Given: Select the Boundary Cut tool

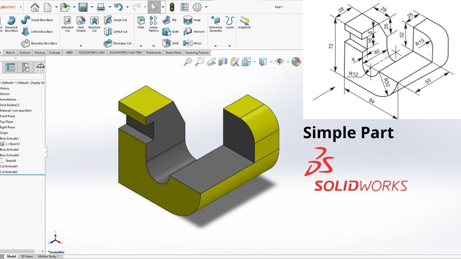Looking at the screenshot, I should coord(117,43).
